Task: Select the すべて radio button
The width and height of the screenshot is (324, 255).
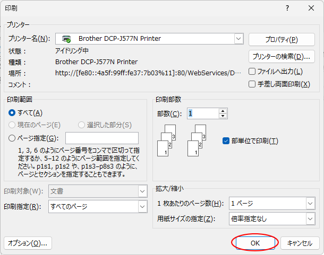Action: 12,113
